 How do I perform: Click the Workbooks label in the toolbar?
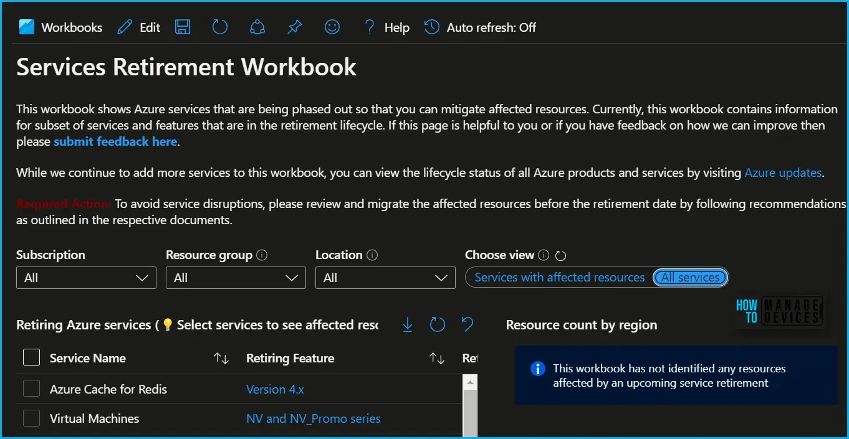(x=72, y=27)
